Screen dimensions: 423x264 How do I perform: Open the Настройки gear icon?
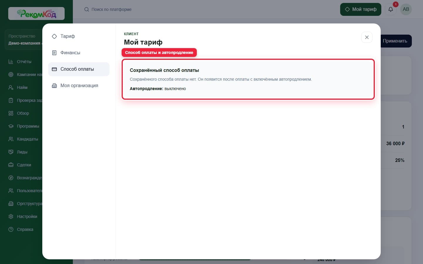pyautogui.click(x=11, y=216)
